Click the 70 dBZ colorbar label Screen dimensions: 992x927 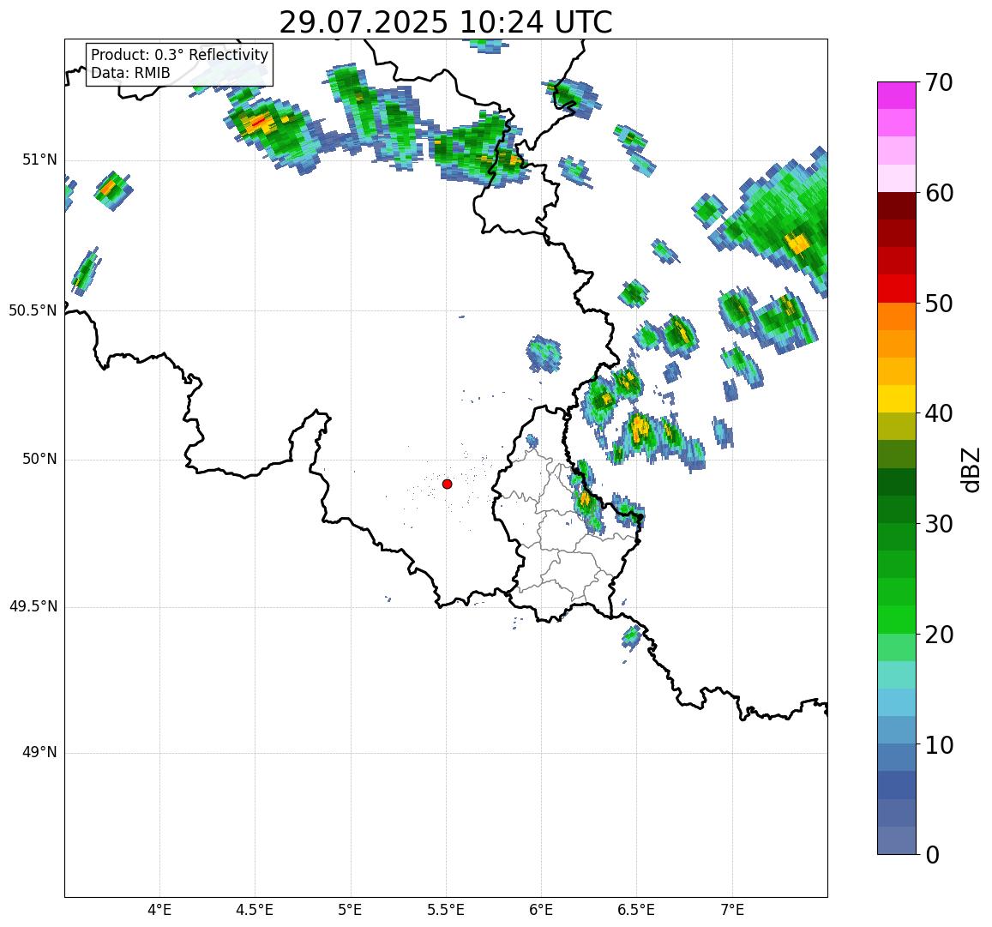pos(940,82)
